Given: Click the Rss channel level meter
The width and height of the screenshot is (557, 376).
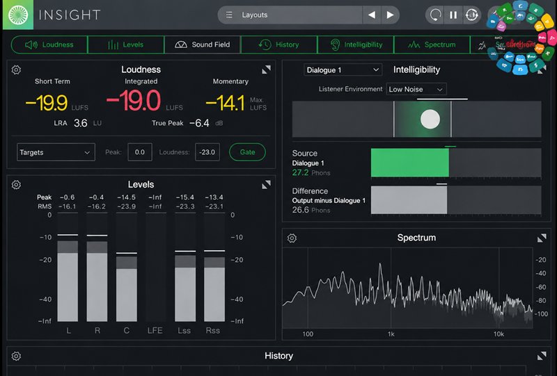Looking at the screenshot, I should [x=214, y=267].
